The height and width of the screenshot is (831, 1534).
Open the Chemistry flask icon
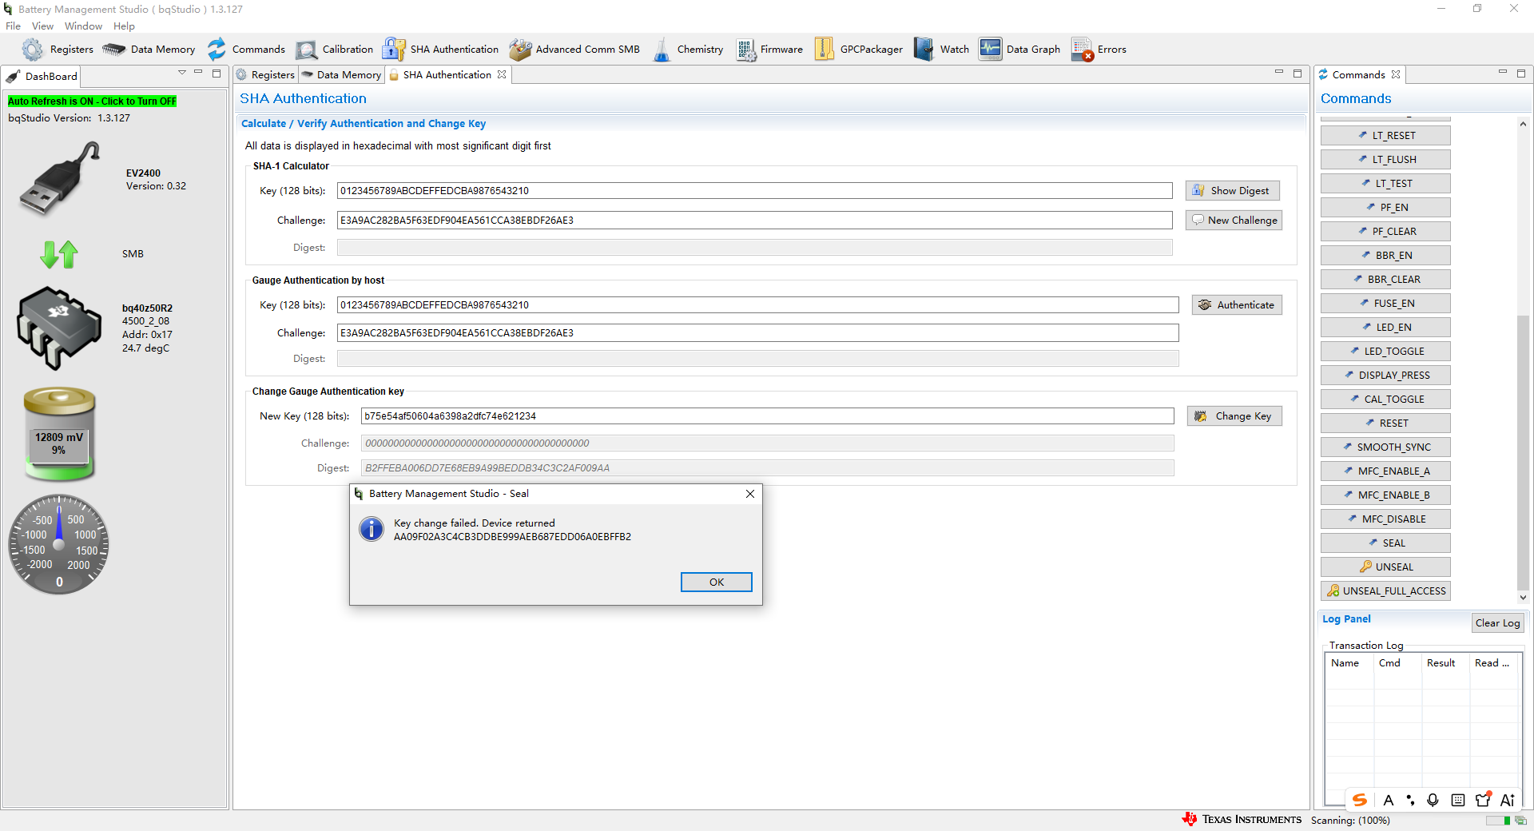(x=662, y=50)
